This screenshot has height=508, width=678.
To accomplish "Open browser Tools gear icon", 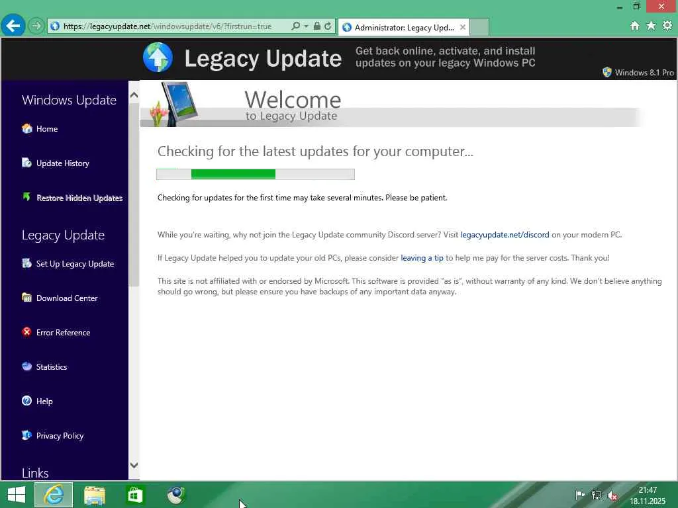I will (x=667, y=26).
